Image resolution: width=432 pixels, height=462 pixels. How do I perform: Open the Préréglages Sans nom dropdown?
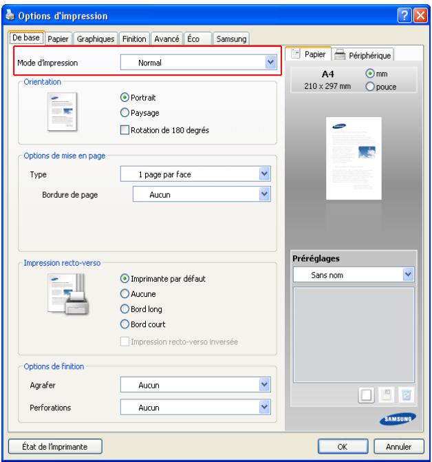pos(354,275)
